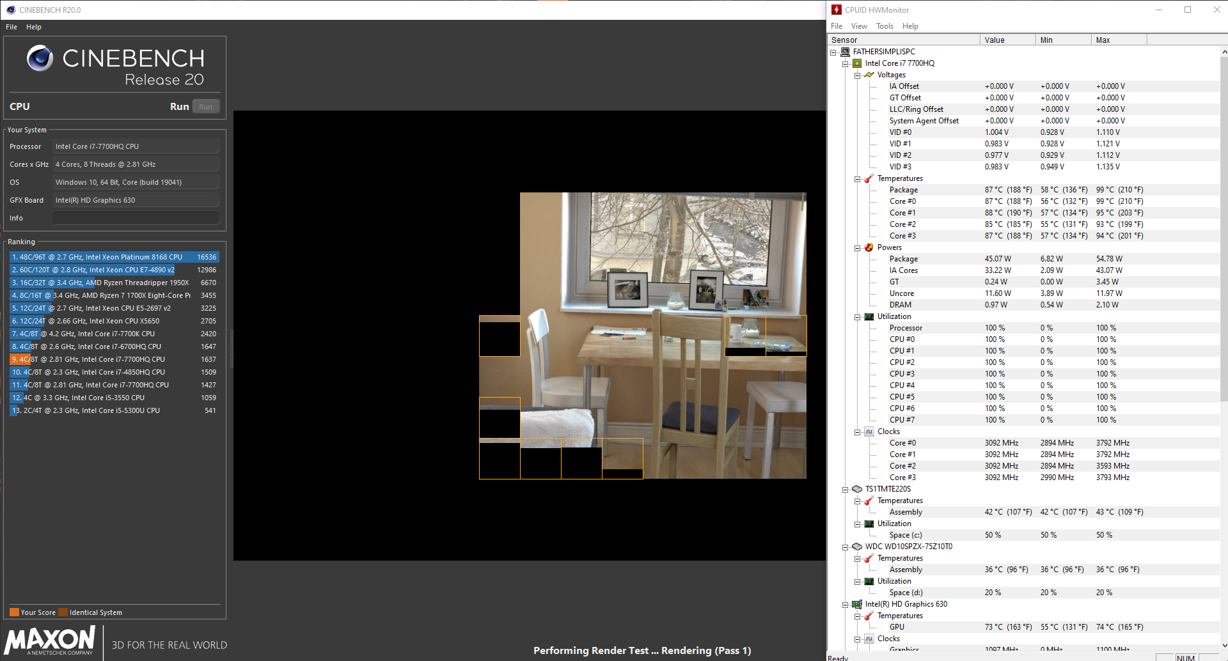
Task: Collapse the TS1TMTE220S drive node
Action: pyautogui.click(x=846, y=490)
